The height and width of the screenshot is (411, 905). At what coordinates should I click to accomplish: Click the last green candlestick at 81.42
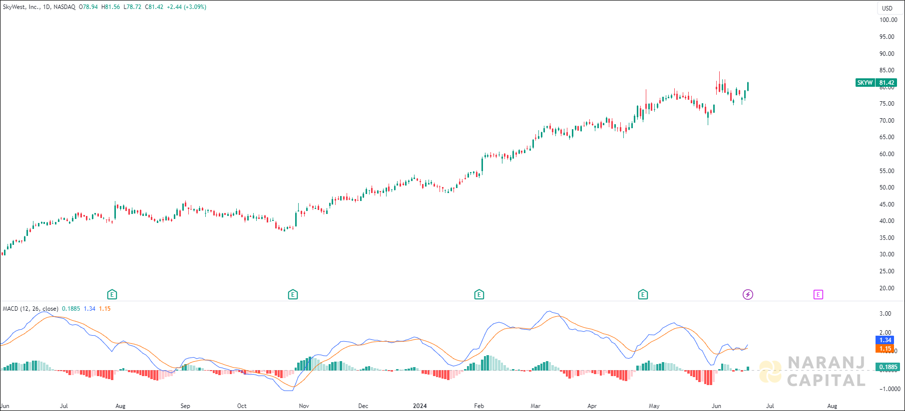coord(748,86)
